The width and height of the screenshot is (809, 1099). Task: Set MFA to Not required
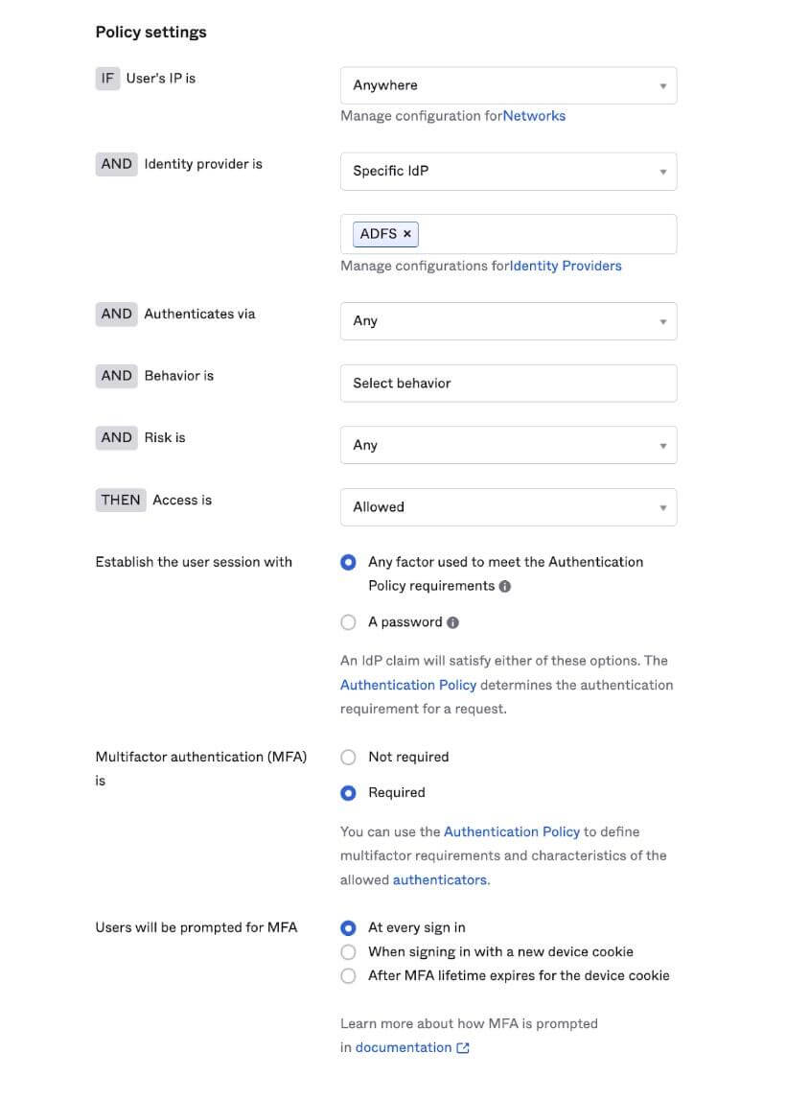coord(349,757)
